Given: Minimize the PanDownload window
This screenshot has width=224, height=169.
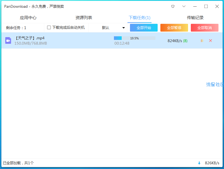Looking at the screenshot, I should [195, 6].
